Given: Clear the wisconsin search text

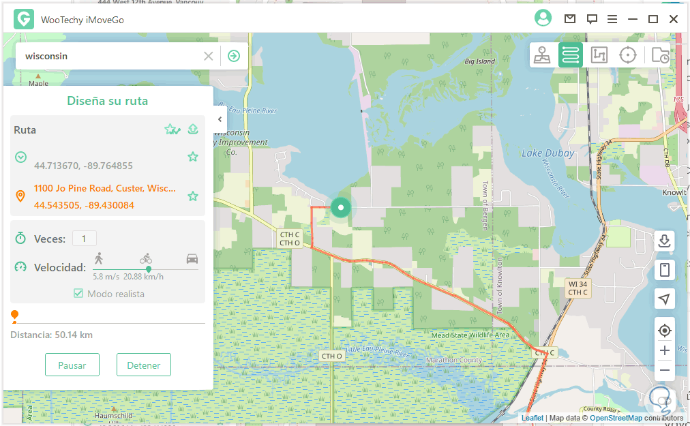Looking at the screenshot, I should click(208, 56).
